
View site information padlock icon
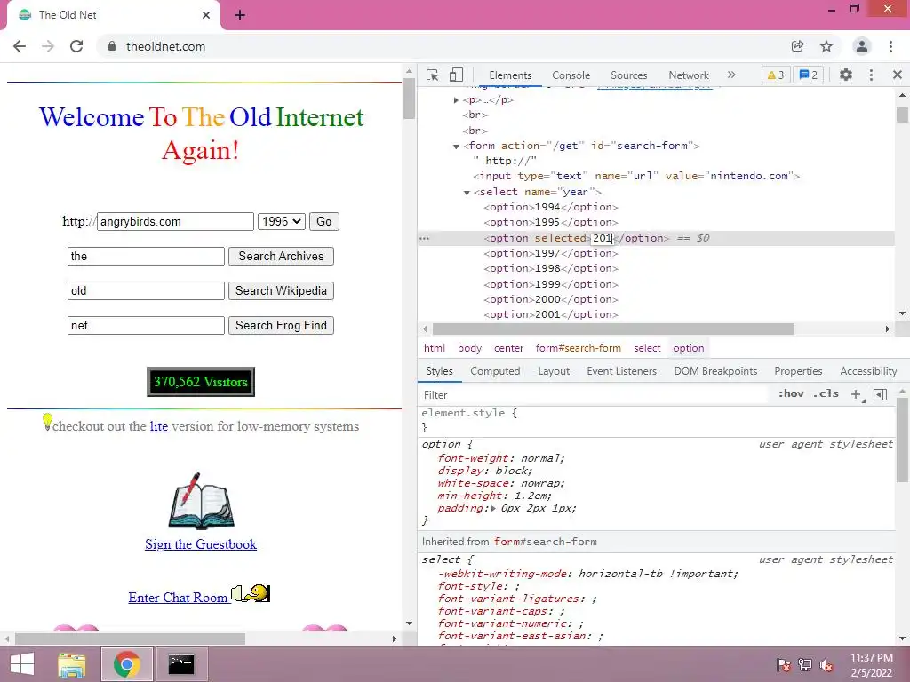112,46
